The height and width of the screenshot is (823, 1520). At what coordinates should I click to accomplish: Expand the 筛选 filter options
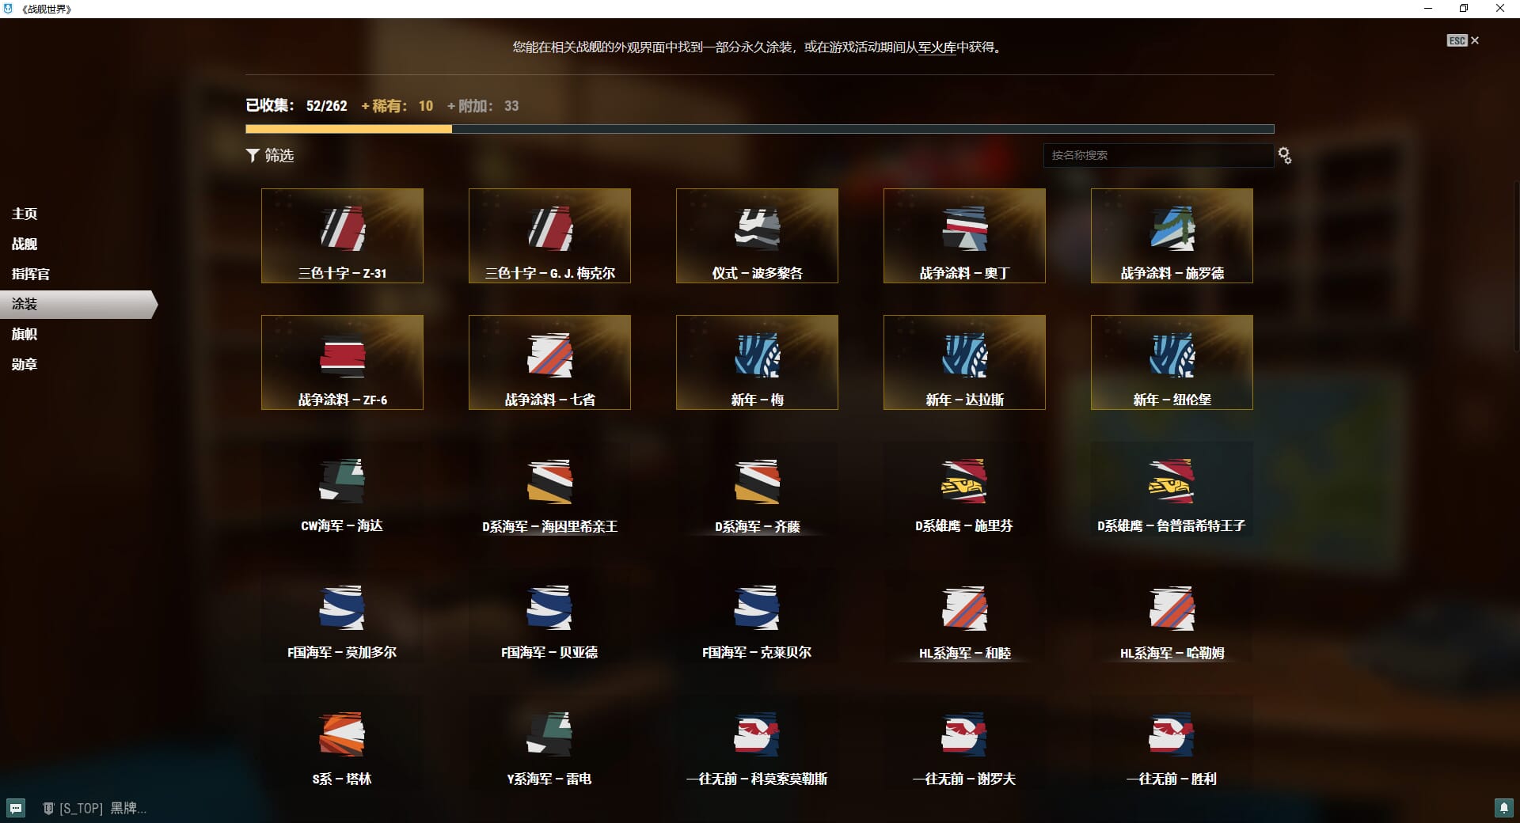coord(270,156)
